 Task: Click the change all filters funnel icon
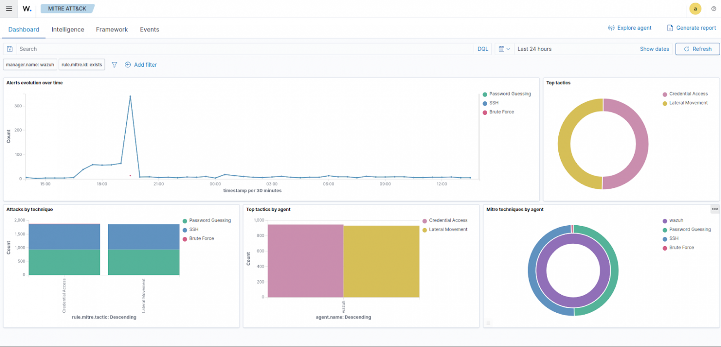114,65
